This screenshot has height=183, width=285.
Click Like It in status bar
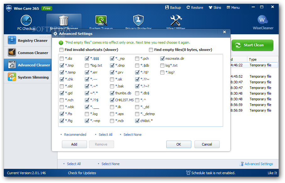pos(272,173)
